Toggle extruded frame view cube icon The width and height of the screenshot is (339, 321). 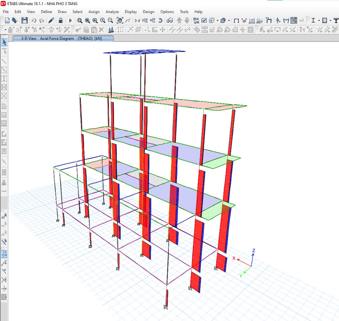coord(212,20)
